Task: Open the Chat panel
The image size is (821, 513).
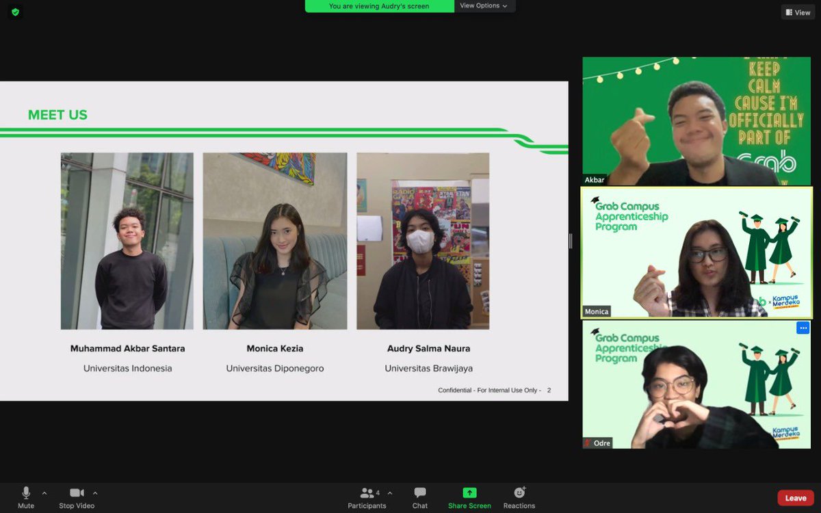Action: point(420,497)
